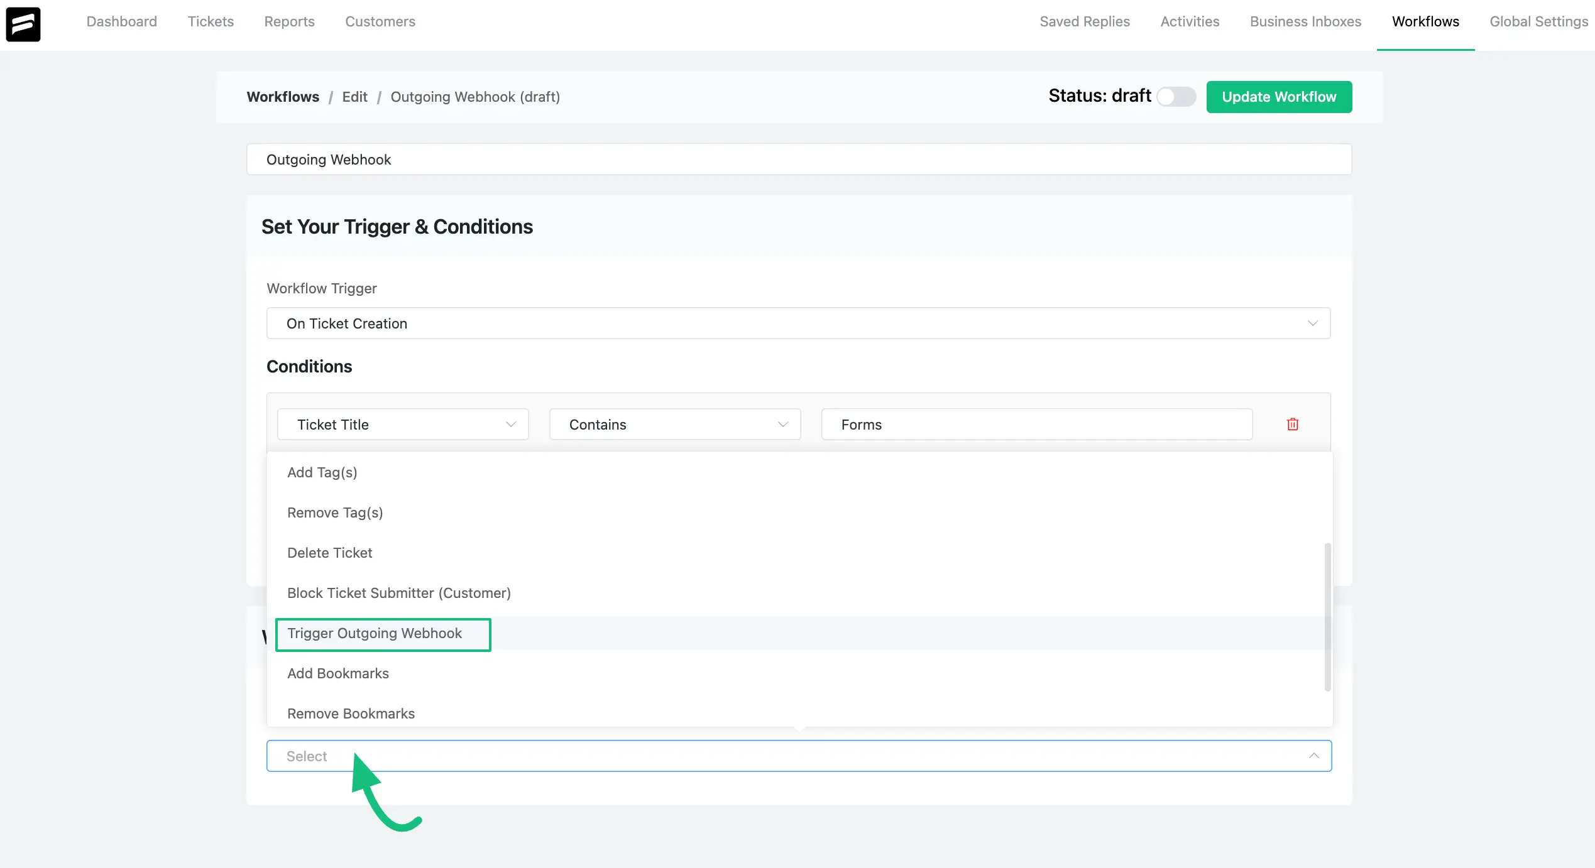
Task: Go to the Dashboard page
Action: [x=122, y=21]
